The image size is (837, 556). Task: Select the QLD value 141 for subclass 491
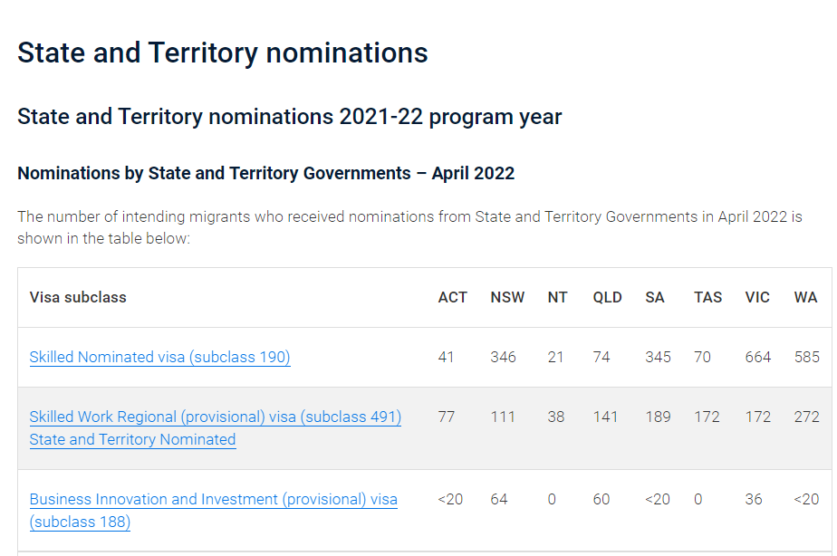tap(605, 417)
